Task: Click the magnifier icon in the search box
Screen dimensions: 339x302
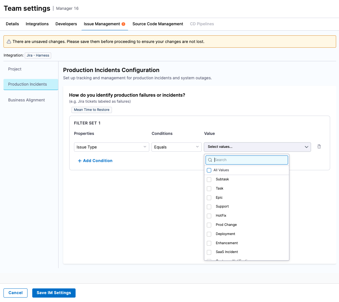Action: coord(210,160)
